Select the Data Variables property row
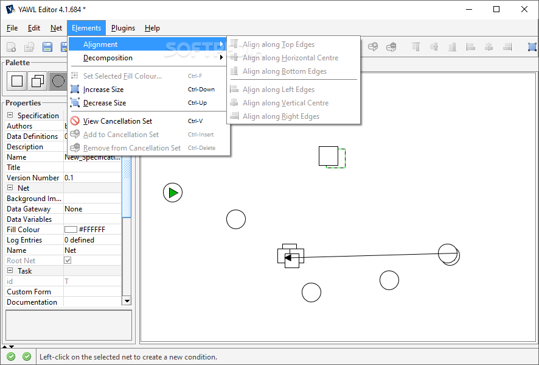This screenshot has width=539, height=365. click(x=64, y=219)
